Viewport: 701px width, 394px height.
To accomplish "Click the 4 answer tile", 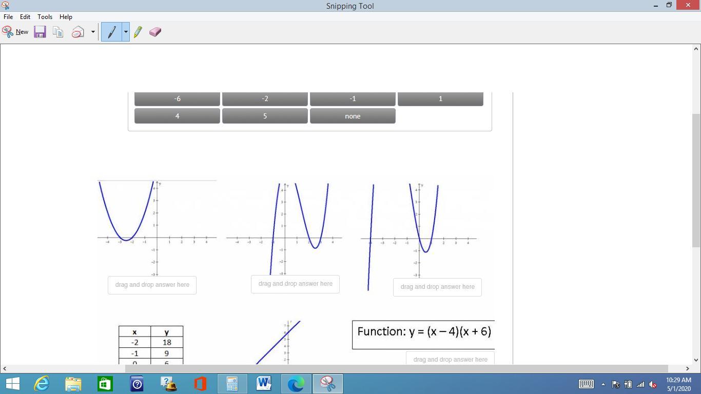I will (x=177, y=116).
